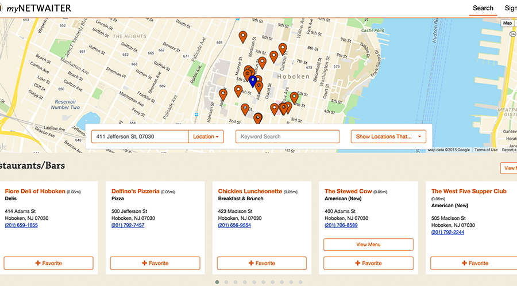Click the orange pin beside Clinton St label
This screenshot has height=286, width=517.
click(x=283, y=49)
